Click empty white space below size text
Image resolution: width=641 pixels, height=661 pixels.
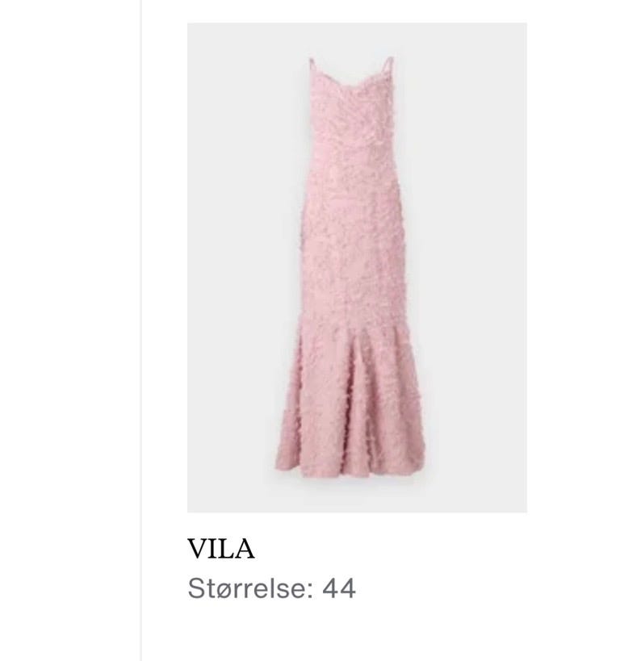357,632
